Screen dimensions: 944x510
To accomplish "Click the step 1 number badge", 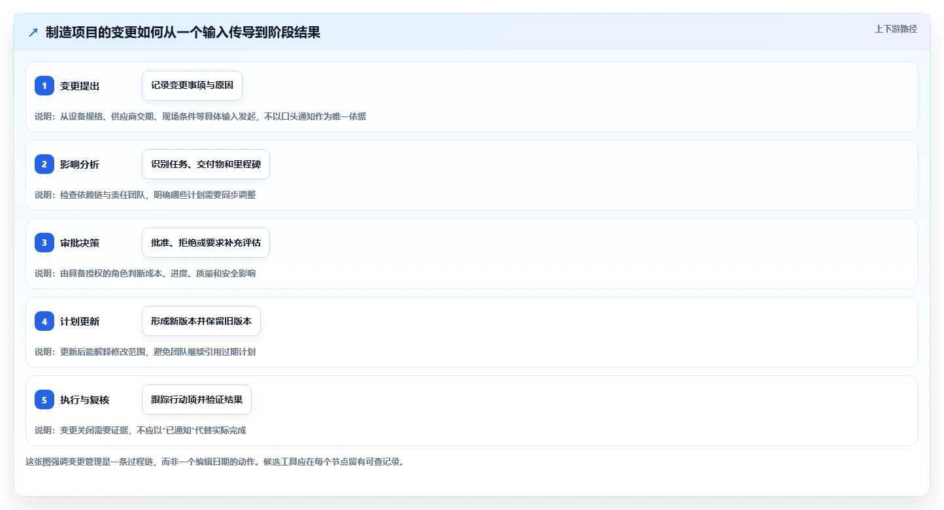I will 44,86.
